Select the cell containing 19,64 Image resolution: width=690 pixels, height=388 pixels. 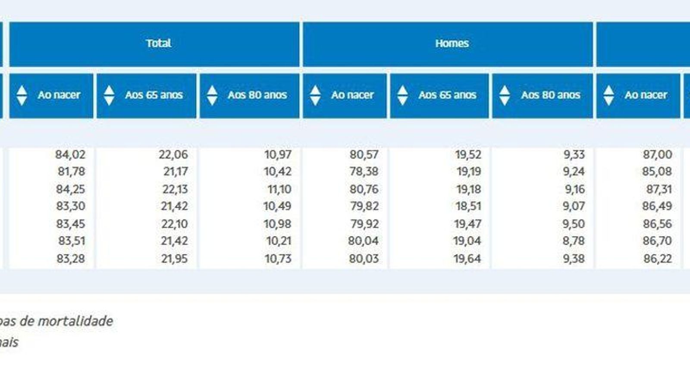point(467,259)
